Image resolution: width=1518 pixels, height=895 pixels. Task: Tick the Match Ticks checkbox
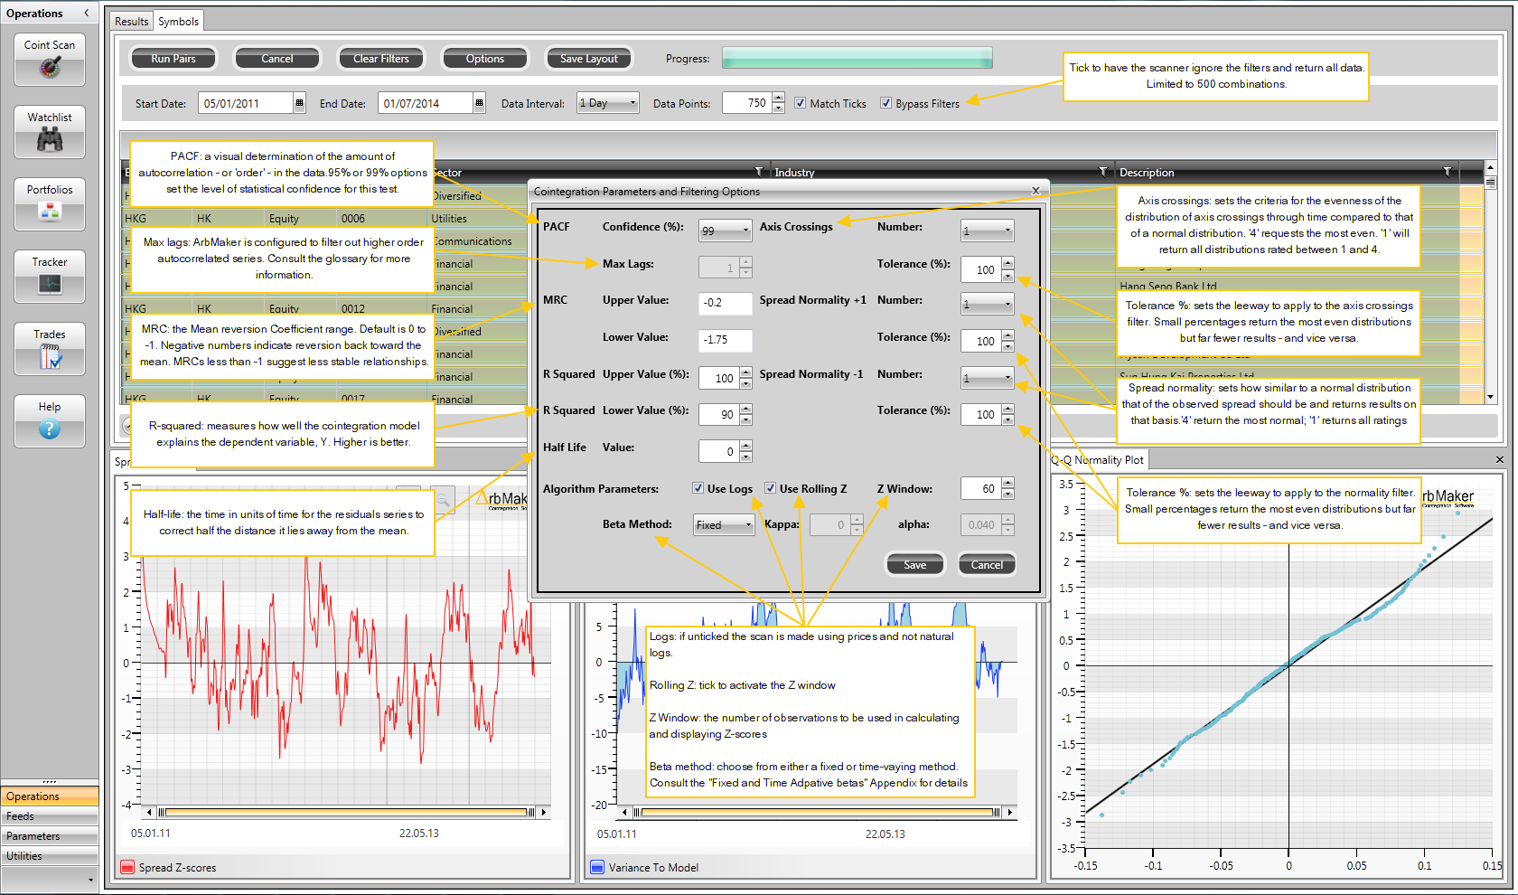coord(800,103)
